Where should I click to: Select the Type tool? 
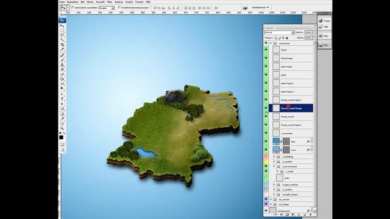62,99
